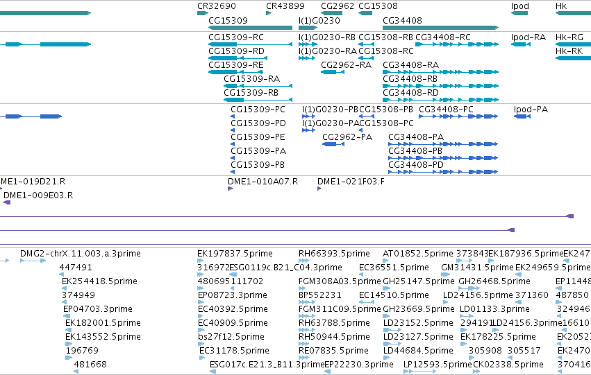This screenshot has height=375, width=591.
Task: Select transcript CG15309-RC
Action: (x=250, y=44)
